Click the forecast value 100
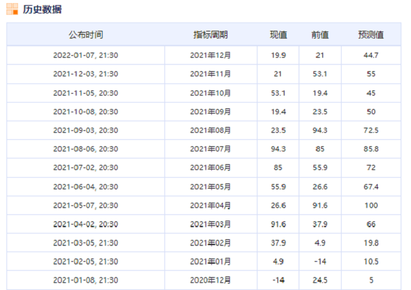Viewport: 411px width, 290px height. pos(371,205)
